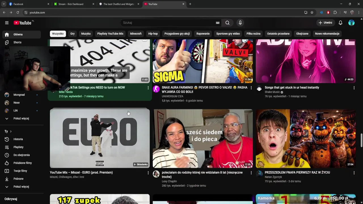Select the Playlisty YouTube Mix chip
This screenshot has height=204, width=363.
tap(110, 34)
